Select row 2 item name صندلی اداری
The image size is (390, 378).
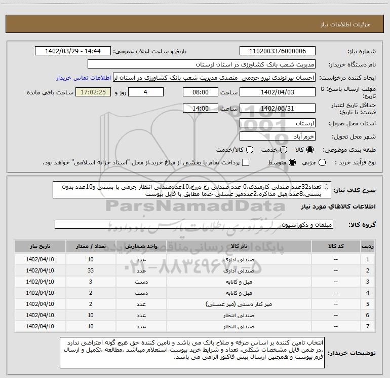[x=239, y=270]
